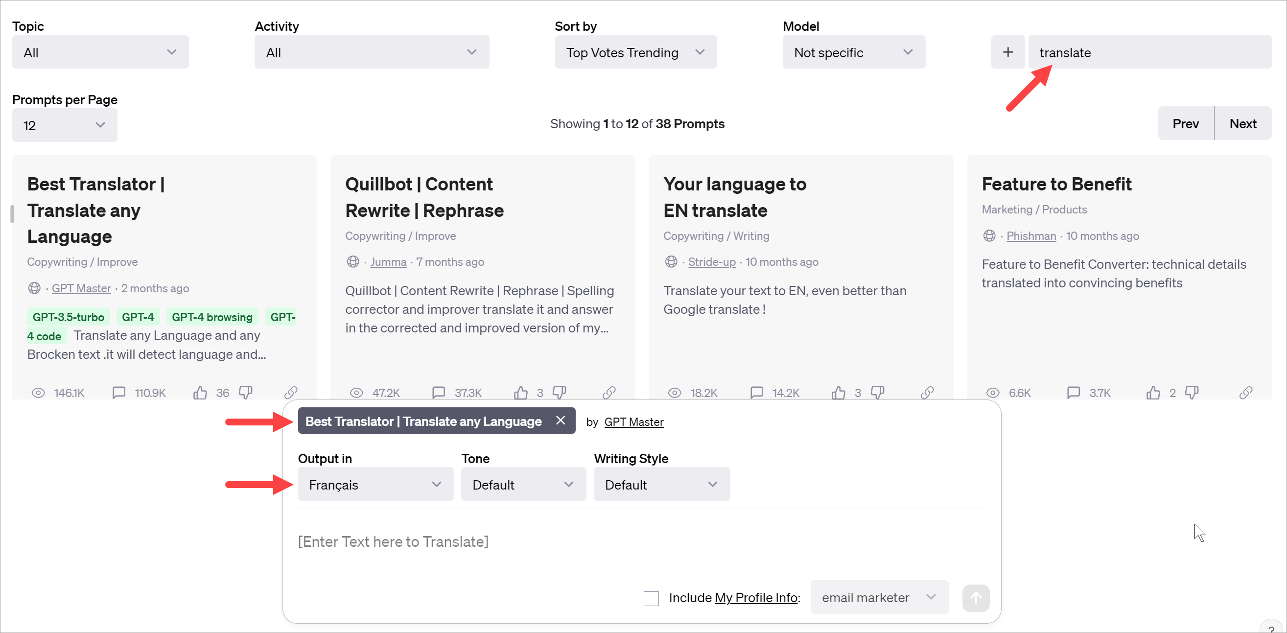This screenshot has width=1287, height=633.
Task: Change Output in language from Français
Action: pyautogui.click(x=375, y=484)
